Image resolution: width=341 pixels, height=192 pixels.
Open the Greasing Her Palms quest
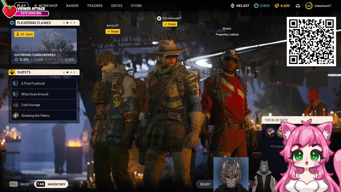(x=44, y=115)
